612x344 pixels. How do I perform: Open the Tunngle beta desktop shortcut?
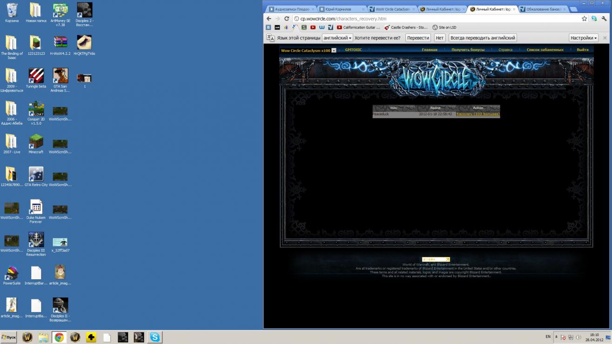click(36, 78)
